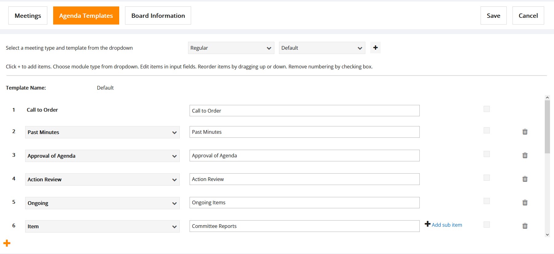Click the vertical scrollbar down arrow

(547, 234)
